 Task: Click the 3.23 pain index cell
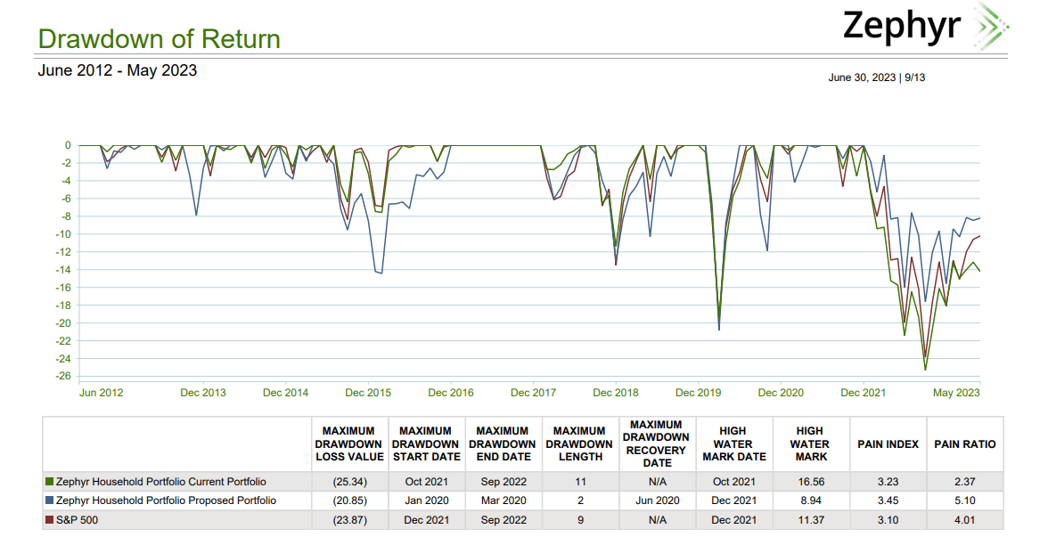pos(888,482)
